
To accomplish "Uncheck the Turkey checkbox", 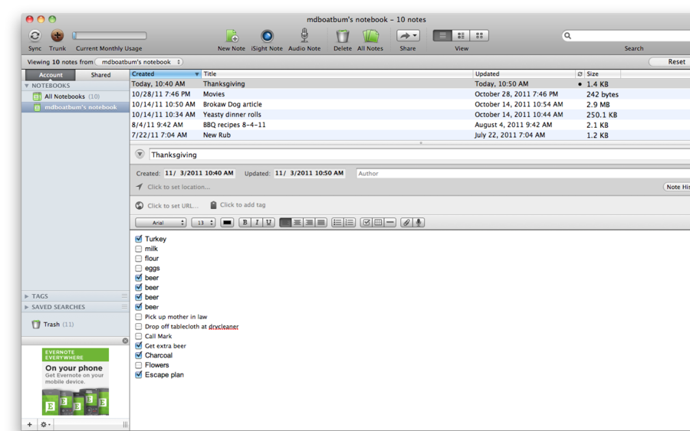I will pos(139,239).
